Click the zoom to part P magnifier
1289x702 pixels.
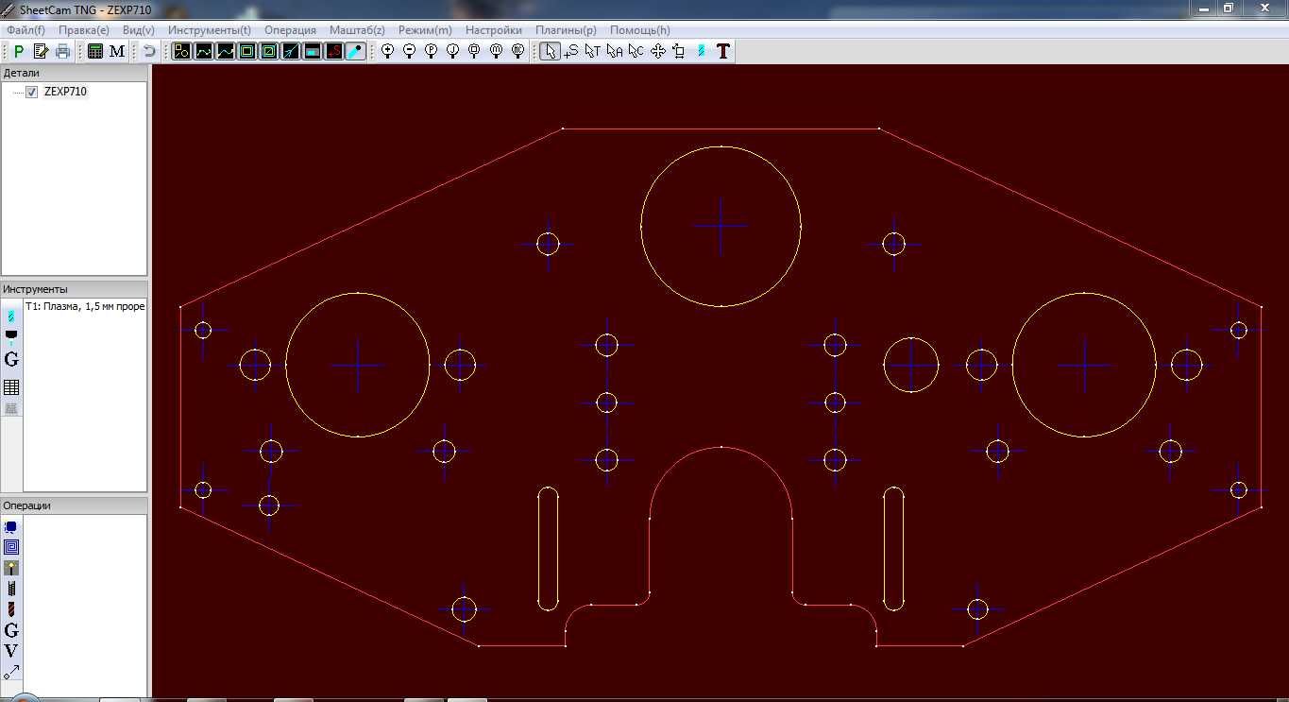(x=431, y=51)
